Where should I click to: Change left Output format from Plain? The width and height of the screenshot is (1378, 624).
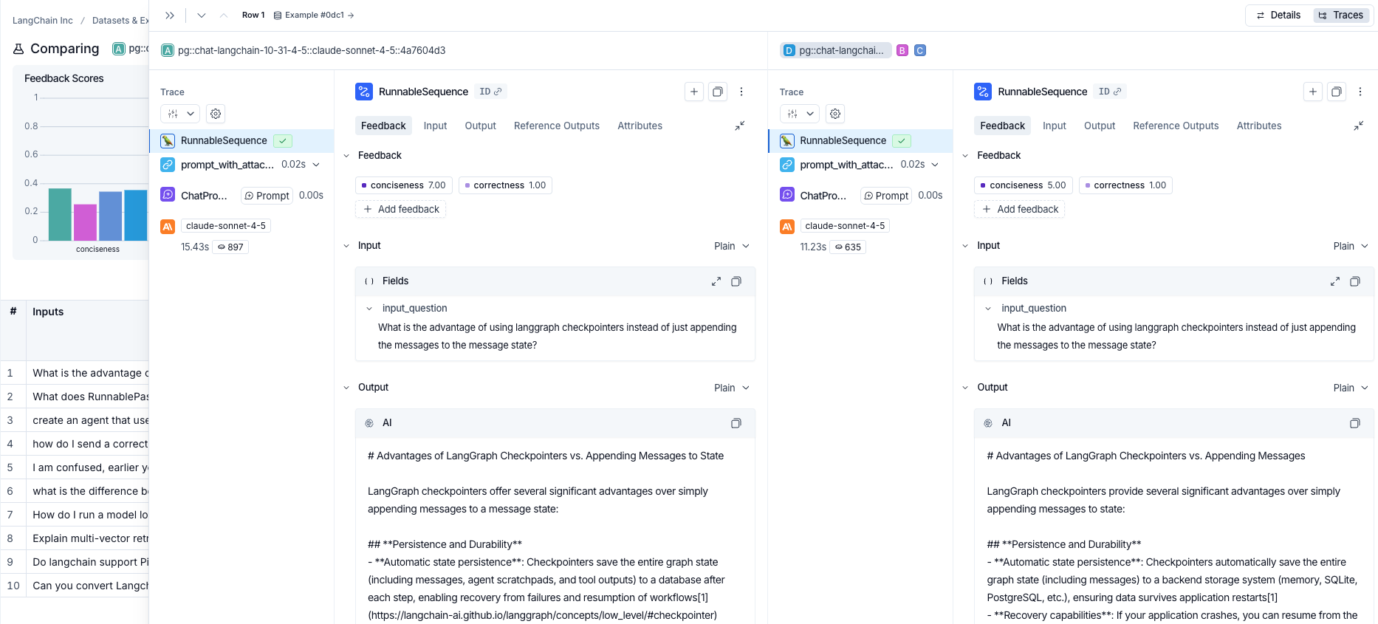click(x=732, y=388)
